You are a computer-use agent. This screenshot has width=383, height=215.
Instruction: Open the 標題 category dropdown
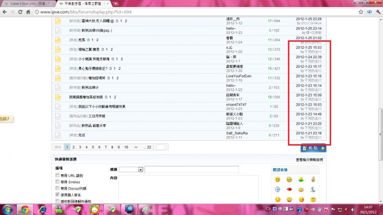click(x=131, y=170)
